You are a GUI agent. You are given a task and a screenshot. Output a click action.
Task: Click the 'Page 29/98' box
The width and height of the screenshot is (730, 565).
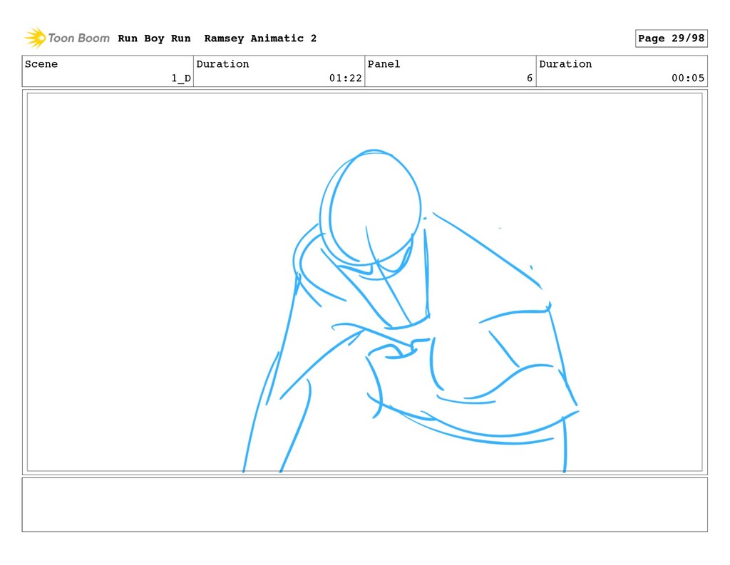(672, 38)
